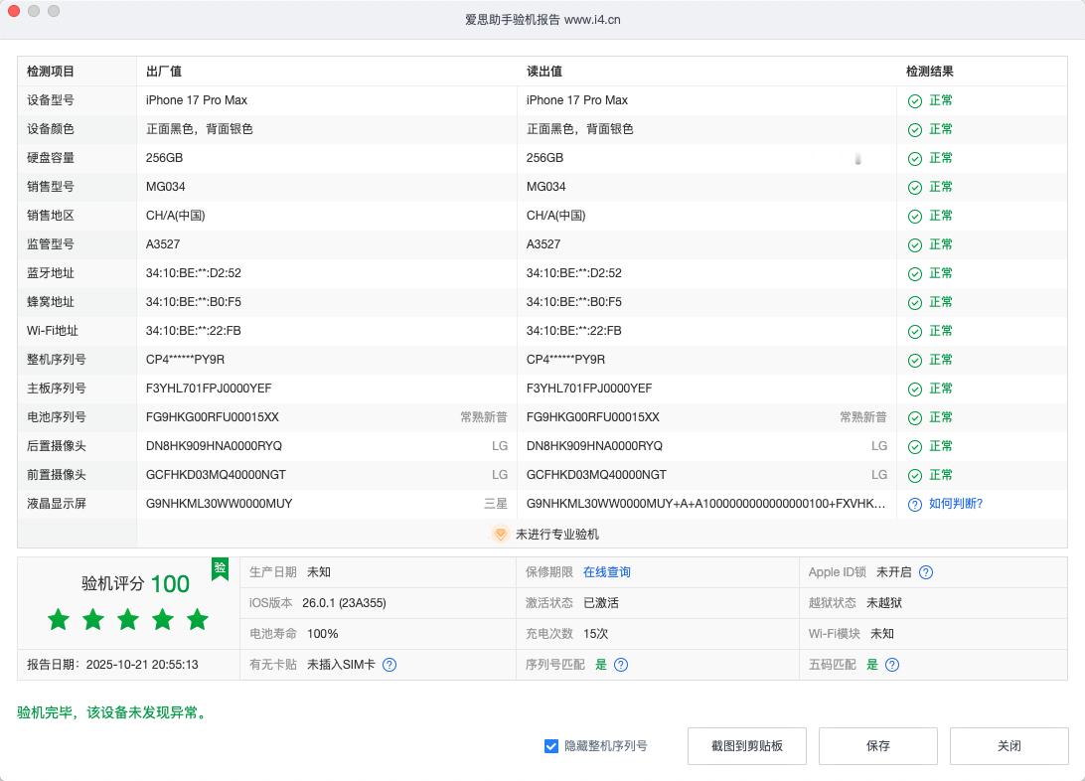Screen dimensions: 1085x781
Task: Click the 保存 button
Action: click(x=878, y=745)
